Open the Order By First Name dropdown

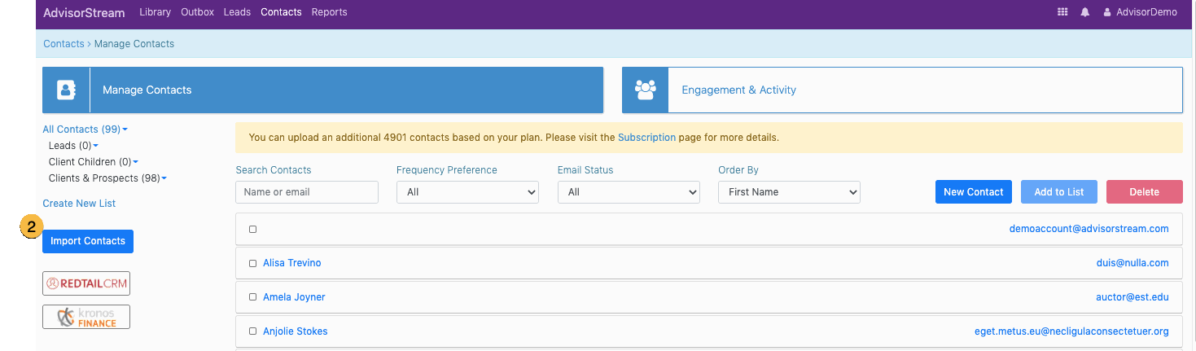(x=789, y=192)
